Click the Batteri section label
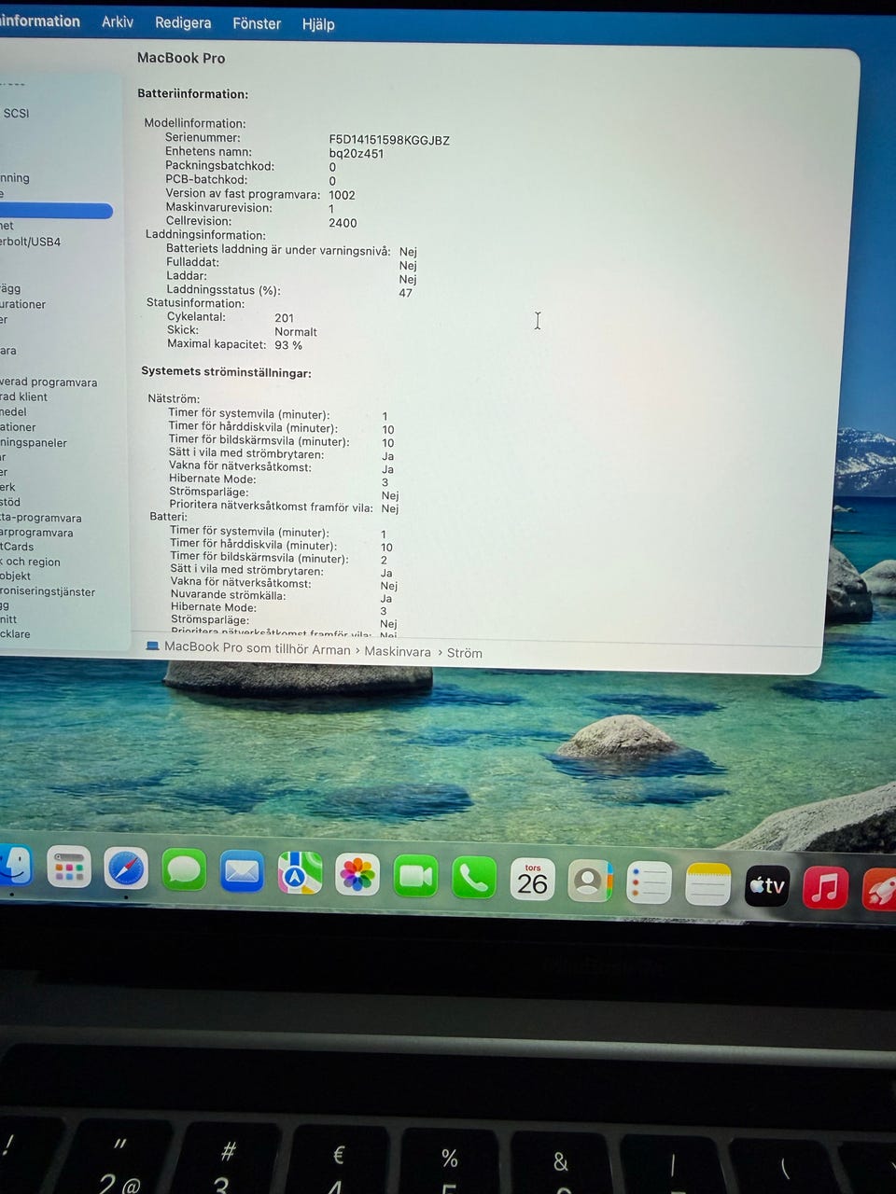 tap(169, 516)
